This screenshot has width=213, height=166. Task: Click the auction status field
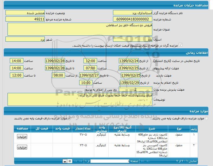(x=25, y=13)
